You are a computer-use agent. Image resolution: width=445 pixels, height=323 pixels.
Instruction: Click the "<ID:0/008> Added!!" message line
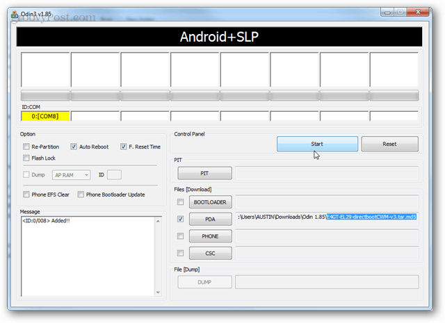(46, 221)
